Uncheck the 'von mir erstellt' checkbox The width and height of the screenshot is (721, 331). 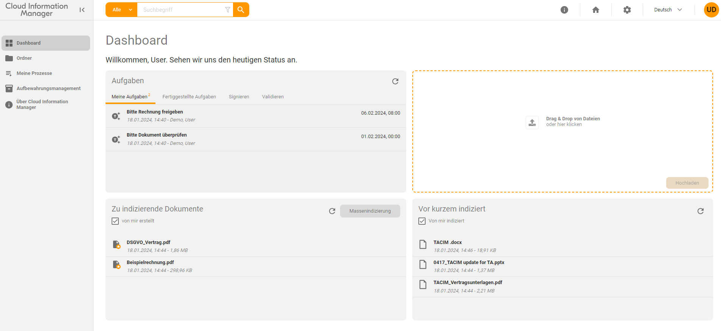[x=115, y=221]
